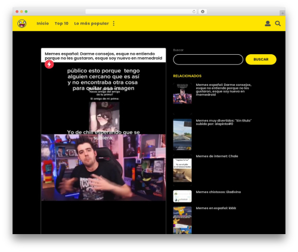Open related link Memes en español: kkkk
The height and width of the screenshot is (252, 298).
pos(216,208)
